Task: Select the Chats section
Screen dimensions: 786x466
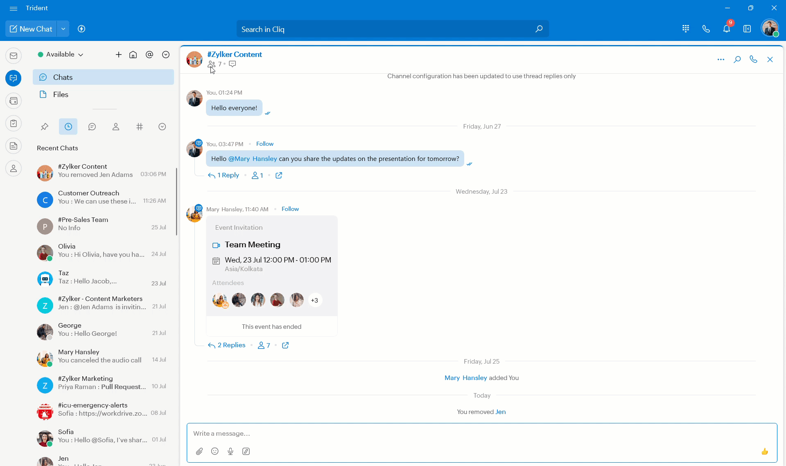Action: tap(63, 77)
